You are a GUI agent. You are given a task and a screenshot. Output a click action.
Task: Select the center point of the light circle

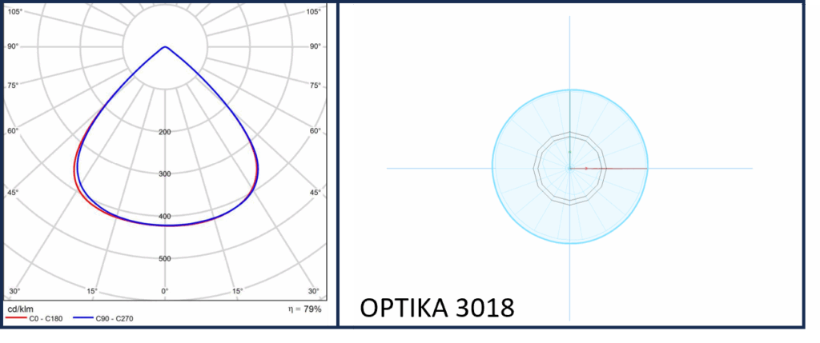coord(569,169)
